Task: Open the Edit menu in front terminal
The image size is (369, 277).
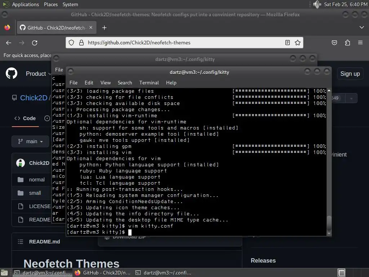Action: click(x=89, y=83)
